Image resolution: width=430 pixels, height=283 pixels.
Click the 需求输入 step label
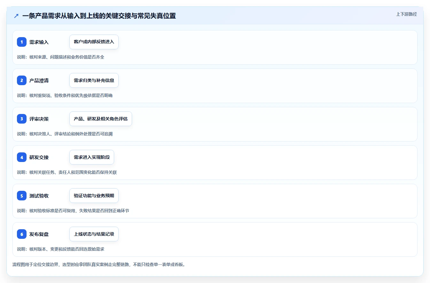click(39, 42)
